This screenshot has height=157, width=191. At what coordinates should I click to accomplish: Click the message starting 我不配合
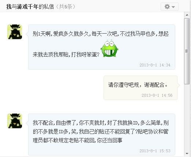(x=102, y=134)
